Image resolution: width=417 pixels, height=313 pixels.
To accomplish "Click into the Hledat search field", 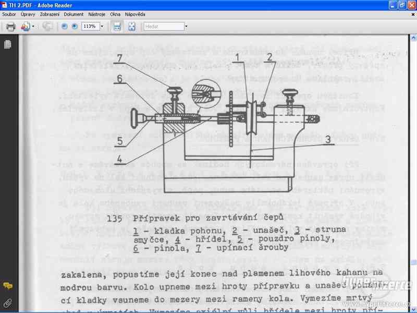I will 163,26.
